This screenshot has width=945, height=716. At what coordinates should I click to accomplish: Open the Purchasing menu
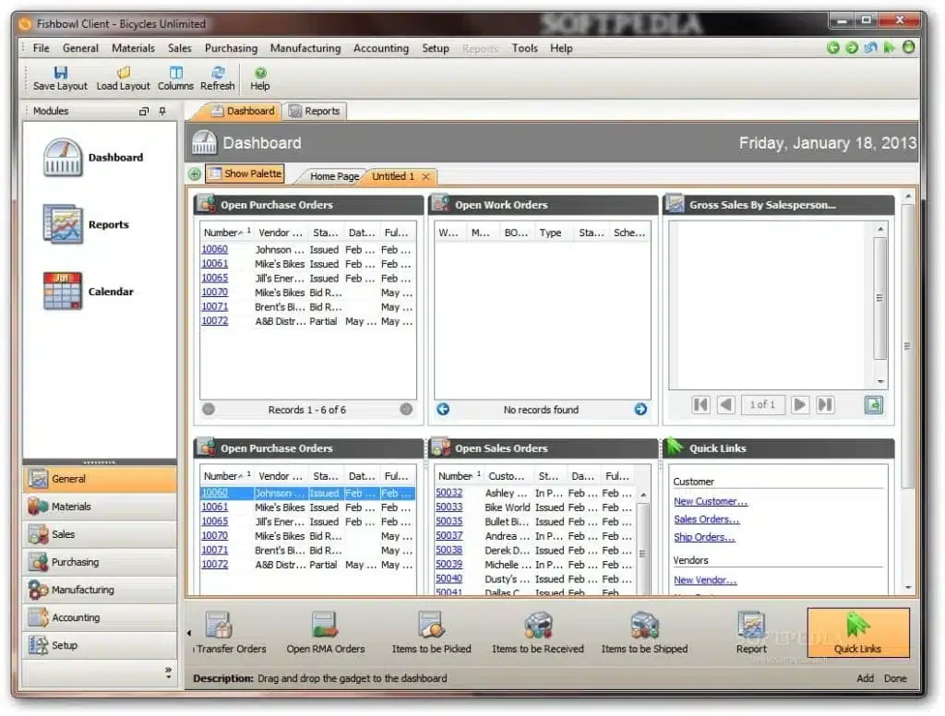(x=231, y=48)
